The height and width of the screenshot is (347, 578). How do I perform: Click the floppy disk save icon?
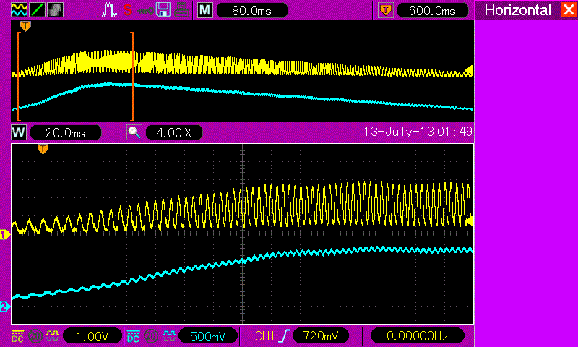tap(163, 9)
